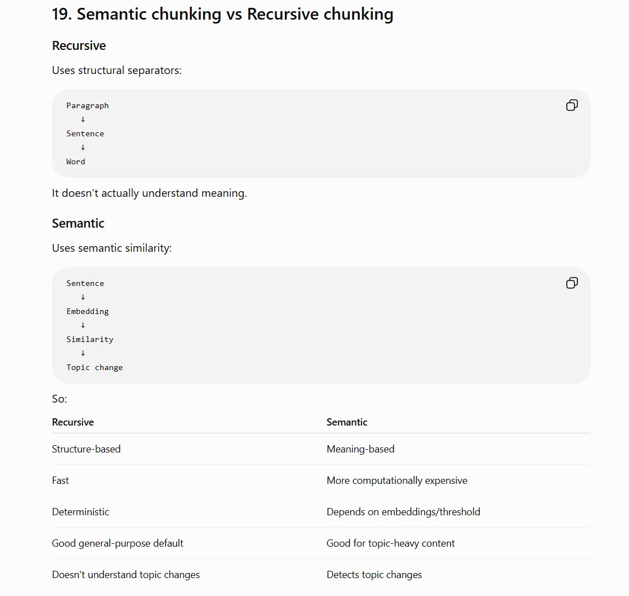Click 'It doesn't actually understand meaning.' sentence

pyautogui.click(x=149, y=193)
